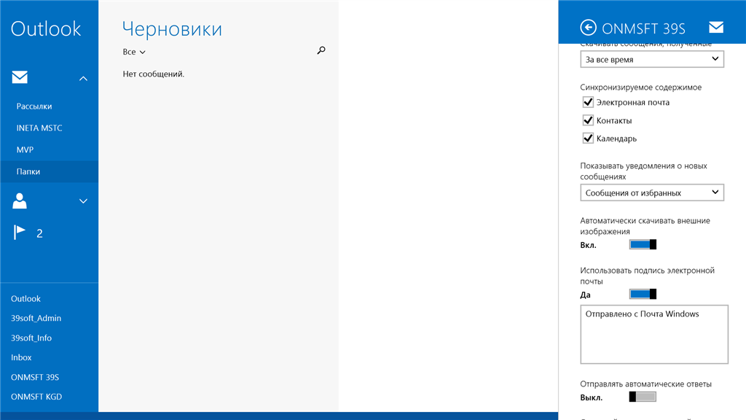746x420 pixels.
Task: Click the Синхронизируемое содержимое label
Action: (641, 87)
